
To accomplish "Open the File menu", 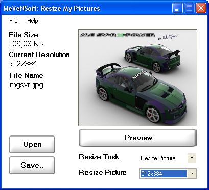I will 13,21.
